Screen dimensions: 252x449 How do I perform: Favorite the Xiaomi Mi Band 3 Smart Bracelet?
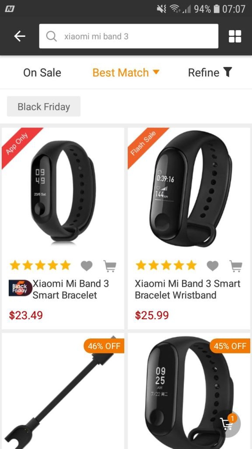(x=87, y=266)
